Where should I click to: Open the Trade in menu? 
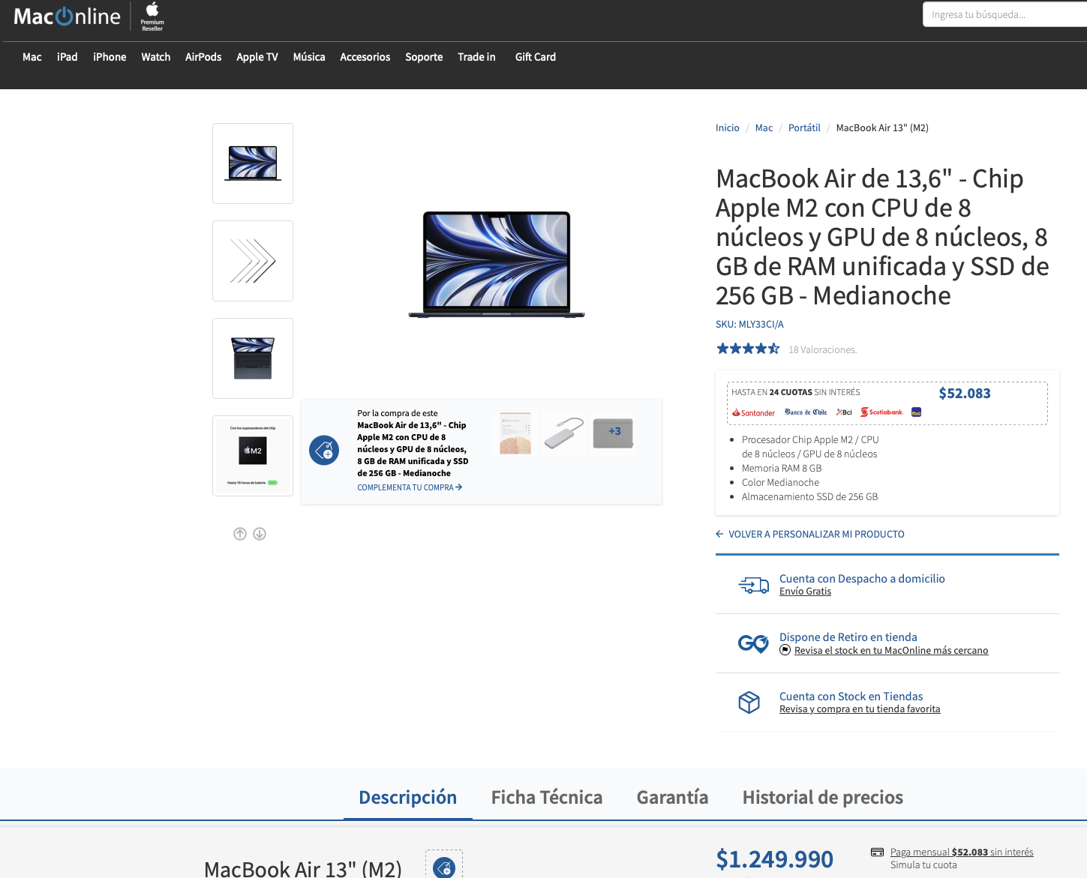(x=477, y=57)
